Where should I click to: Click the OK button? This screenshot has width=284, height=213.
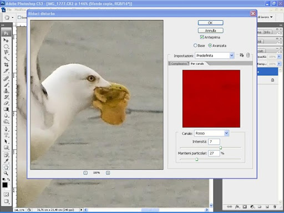click(210, 23)
